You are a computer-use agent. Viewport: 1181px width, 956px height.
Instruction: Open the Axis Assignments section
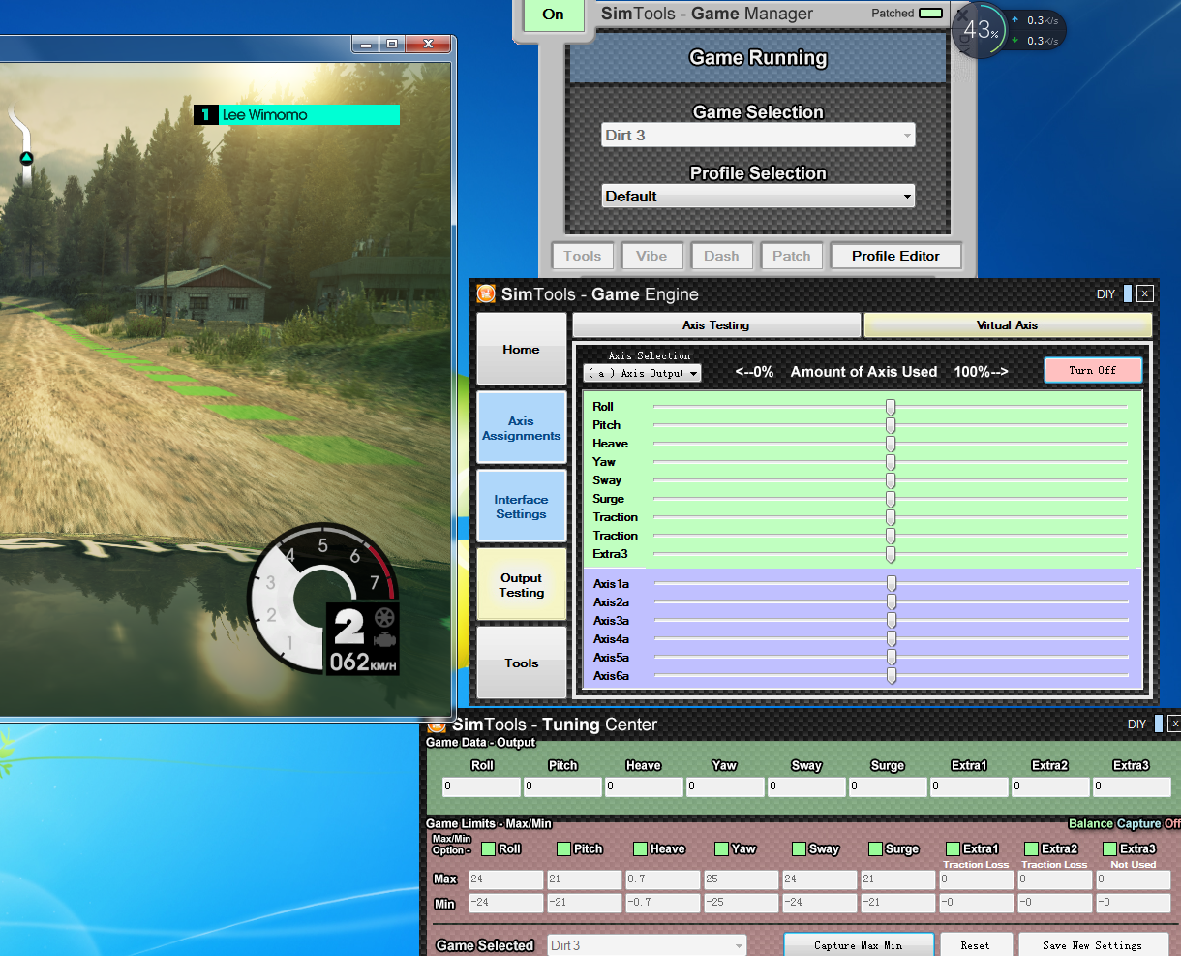pyautogui.click(x=521, y=428)
